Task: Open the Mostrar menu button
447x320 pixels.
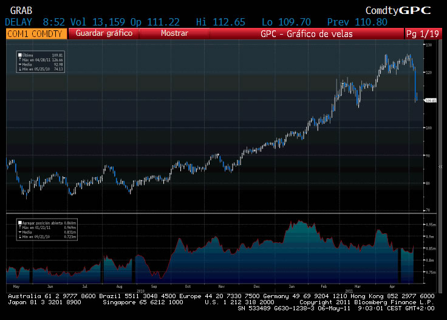Action: [x=174, y=33]
